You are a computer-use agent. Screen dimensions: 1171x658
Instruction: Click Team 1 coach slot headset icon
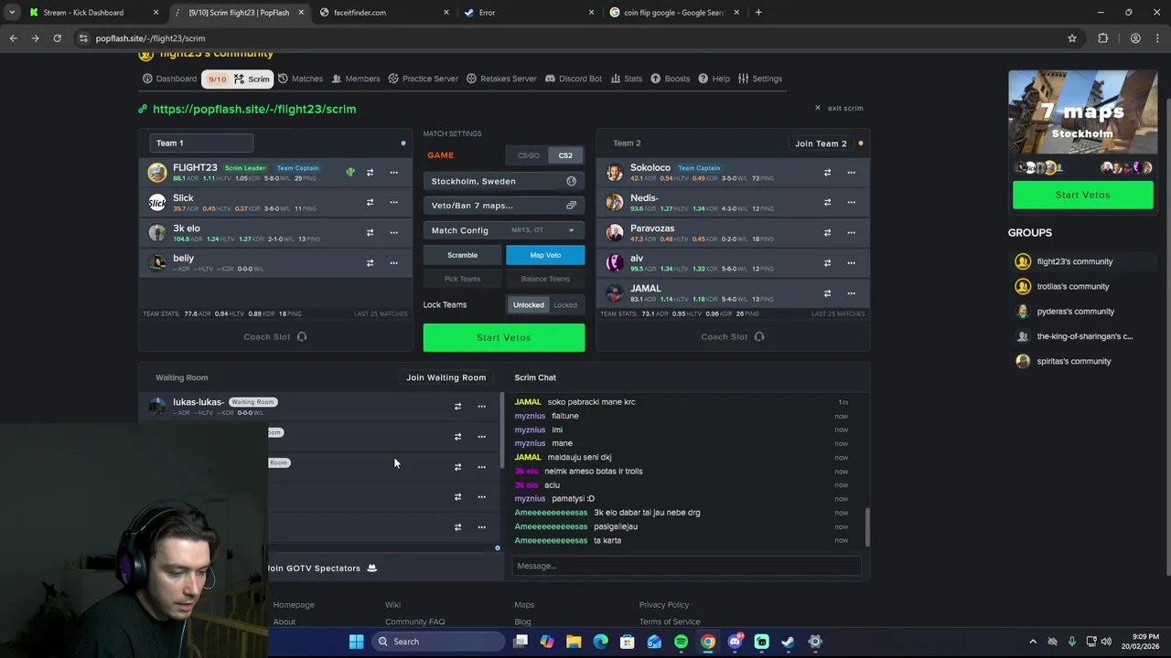coord(302,337)
